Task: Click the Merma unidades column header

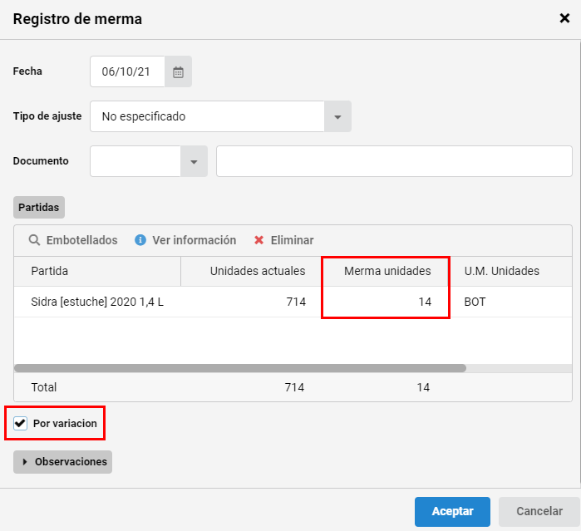Action: 386,271
